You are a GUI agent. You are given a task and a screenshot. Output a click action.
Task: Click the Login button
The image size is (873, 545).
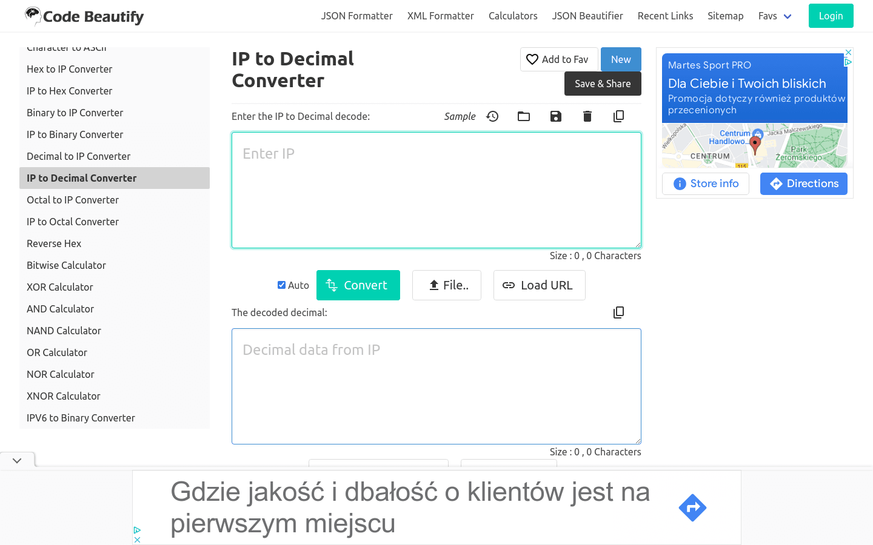point(831,16)
